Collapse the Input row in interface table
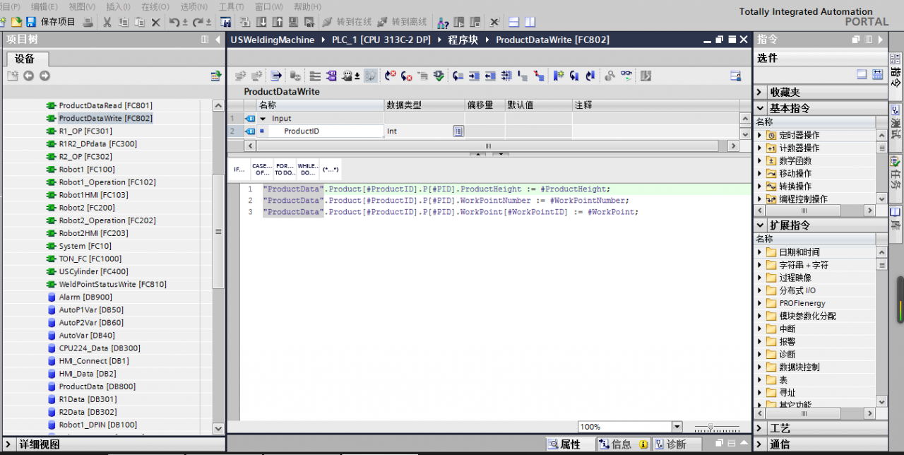 (263, 119)
